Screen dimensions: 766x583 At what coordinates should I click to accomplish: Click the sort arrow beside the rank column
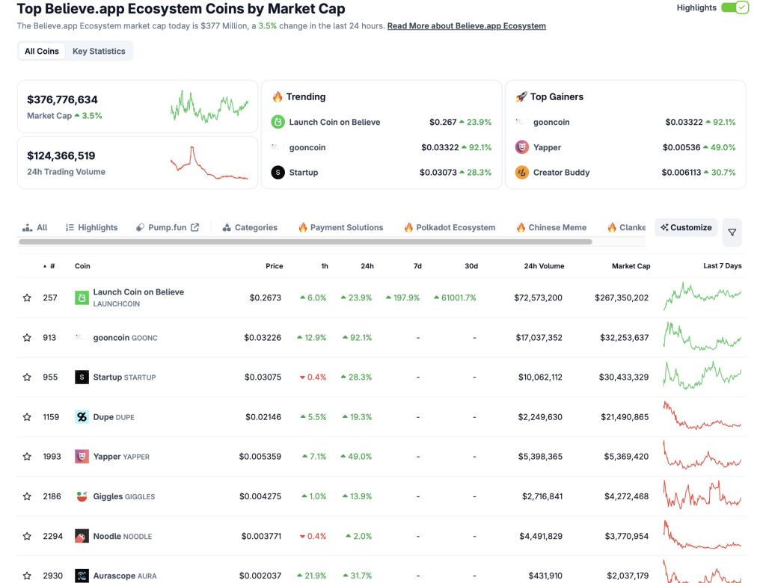click(43, 265)
